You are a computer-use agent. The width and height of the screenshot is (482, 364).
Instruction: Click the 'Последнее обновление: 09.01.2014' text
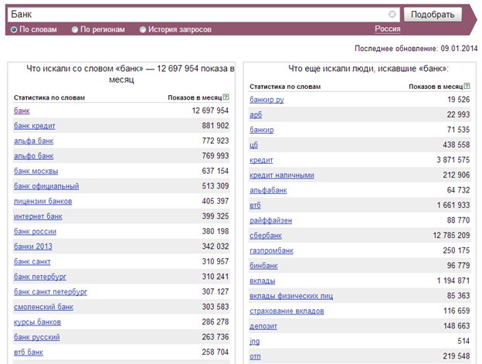(x=416, y=48)
